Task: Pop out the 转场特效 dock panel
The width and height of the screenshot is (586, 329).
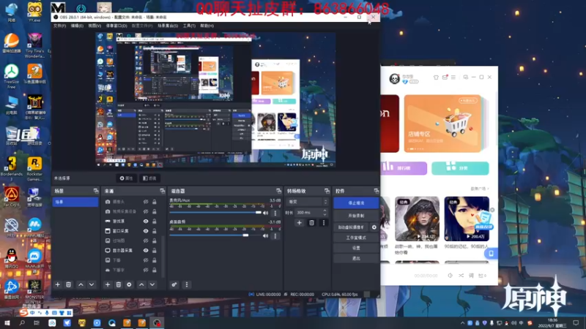Action: pyautogui.click(x=327, y=191)
